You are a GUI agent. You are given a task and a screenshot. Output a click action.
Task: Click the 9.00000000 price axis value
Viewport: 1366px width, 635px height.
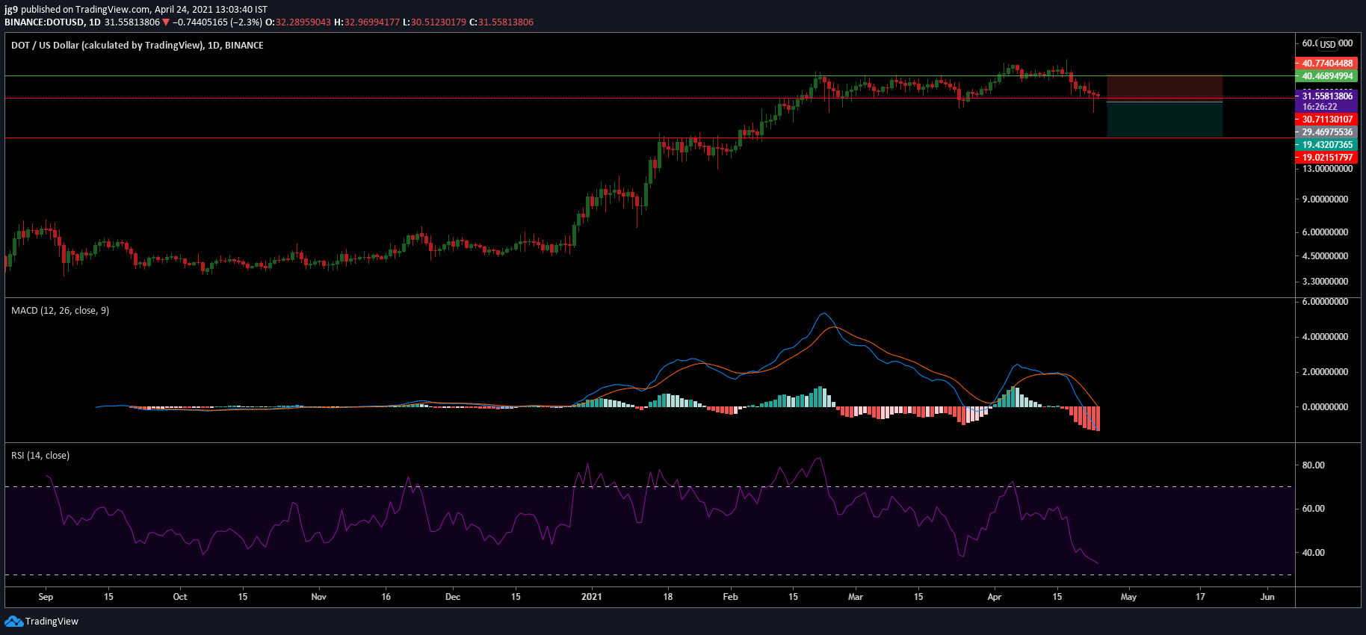pos(1325,199)
